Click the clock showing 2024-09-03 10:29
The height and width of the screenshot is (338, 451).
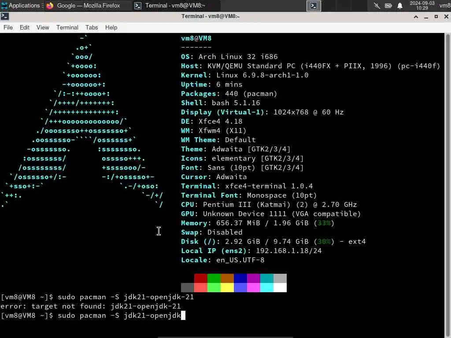[422, 5]
